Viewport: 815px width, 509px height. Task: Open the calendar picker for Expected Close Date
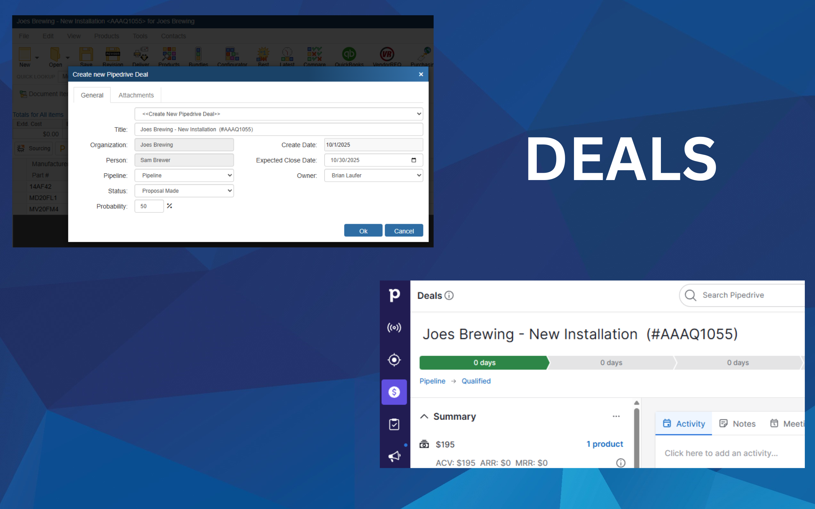tap(414, 160)
